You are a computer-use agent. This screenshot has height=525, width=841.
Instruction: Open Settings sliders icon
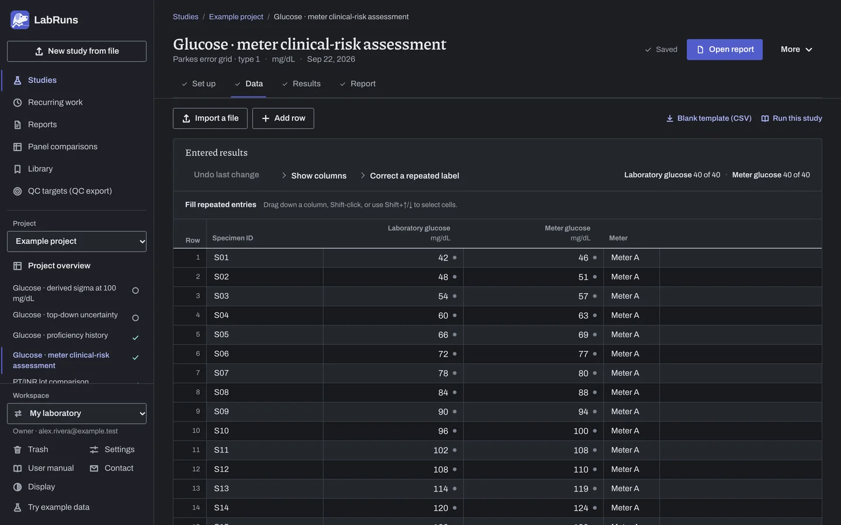94,450
